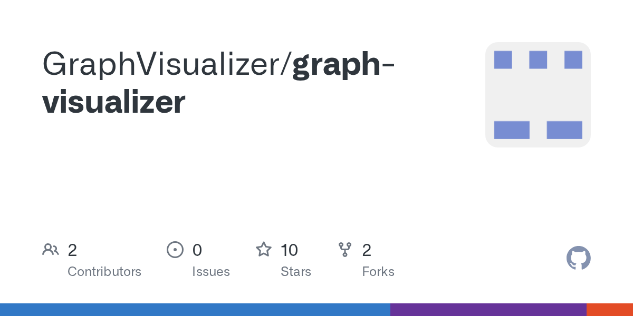Click the Issues circle-dot icon
The height and width of the screenshot is (316, 633).
pos(175,250)
